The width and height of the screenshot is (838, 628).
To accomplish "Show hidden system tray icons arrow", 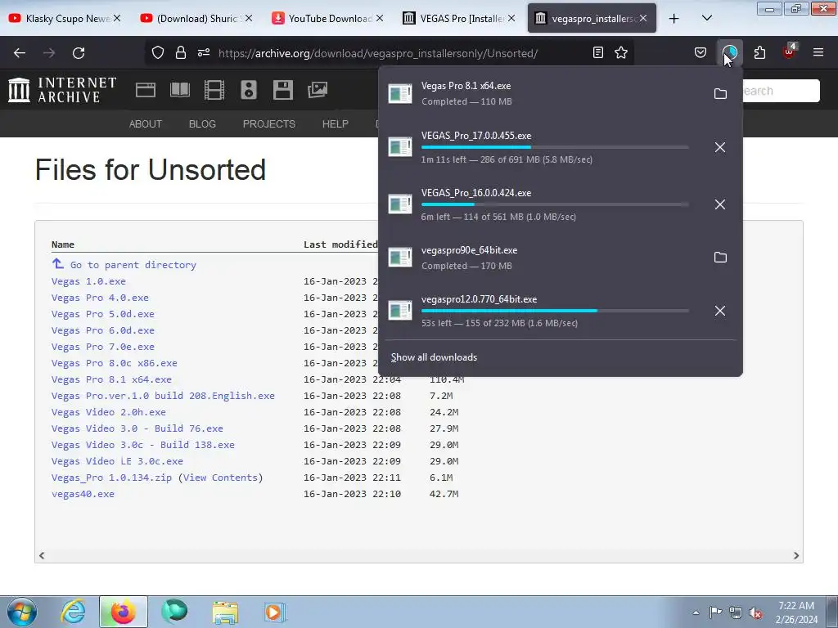I will 696,612.
